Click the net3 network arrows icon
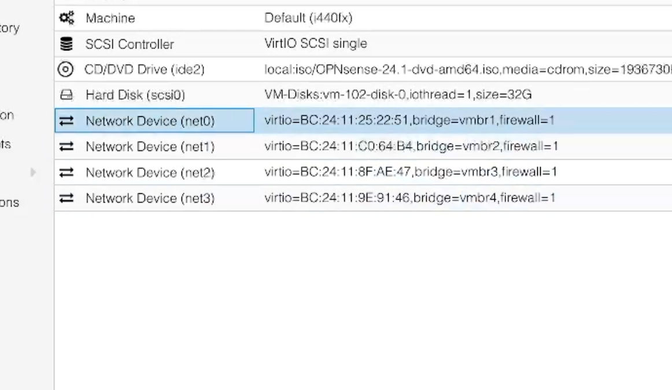Viewport: 672px width, 390px height. 66,198
